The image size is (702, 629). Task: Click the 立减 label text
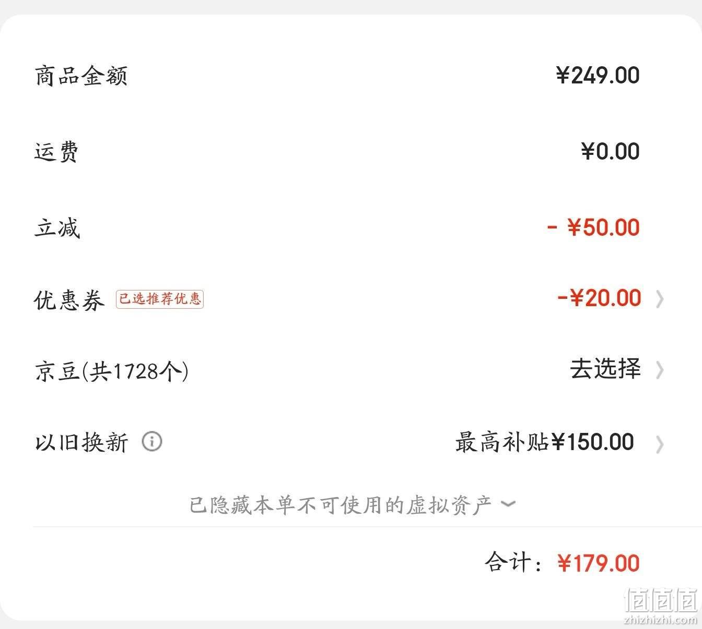[57, 228]
